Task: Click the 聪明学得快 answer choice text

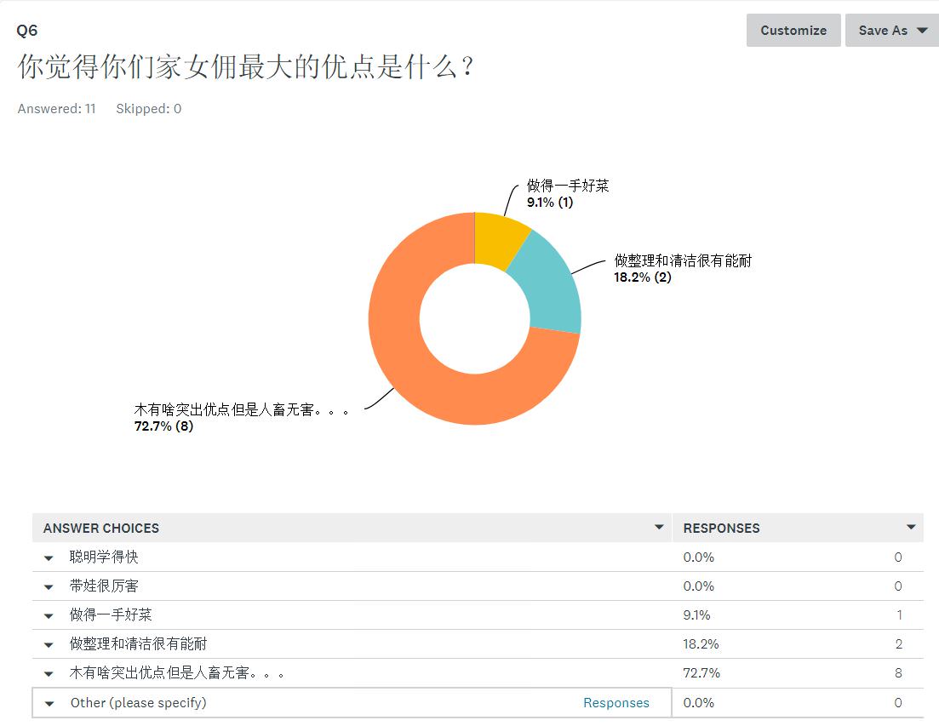Action: click(x=104, y=557)
